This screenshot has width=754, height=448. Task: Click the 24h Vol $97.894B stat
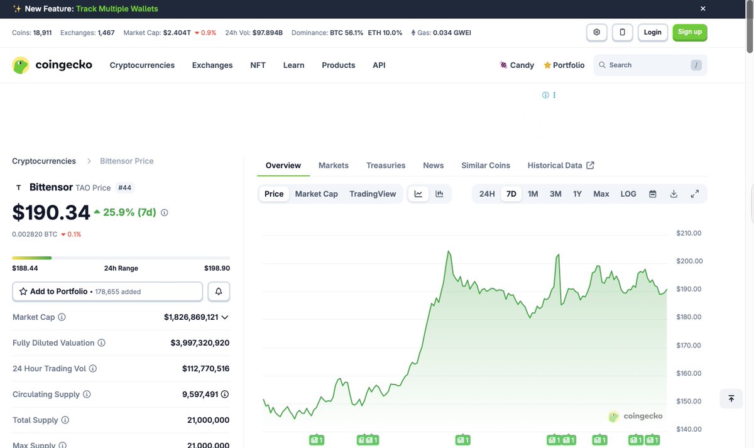(x=254, y=33)
